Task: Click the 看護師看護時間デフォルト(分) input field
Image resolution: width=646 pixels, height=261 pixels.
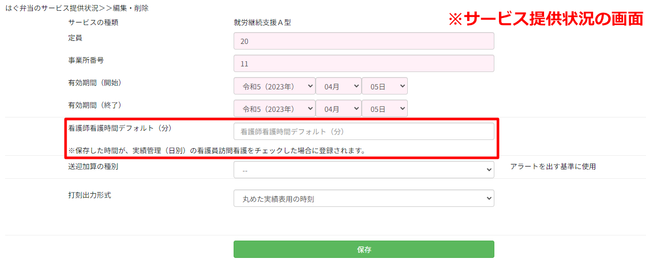Action: click(x=364, y=131)
